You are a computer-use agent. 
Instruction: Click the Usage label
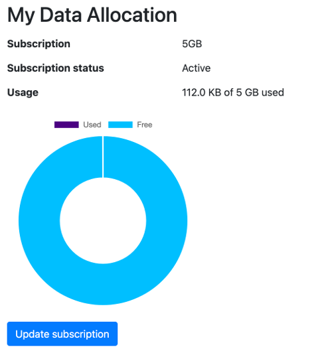click(x=23, y=92)
